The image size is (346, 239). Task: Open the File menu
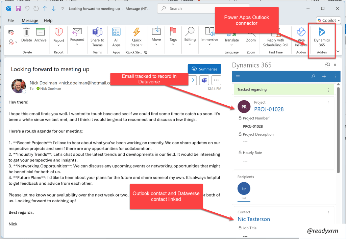coord(11,21)
